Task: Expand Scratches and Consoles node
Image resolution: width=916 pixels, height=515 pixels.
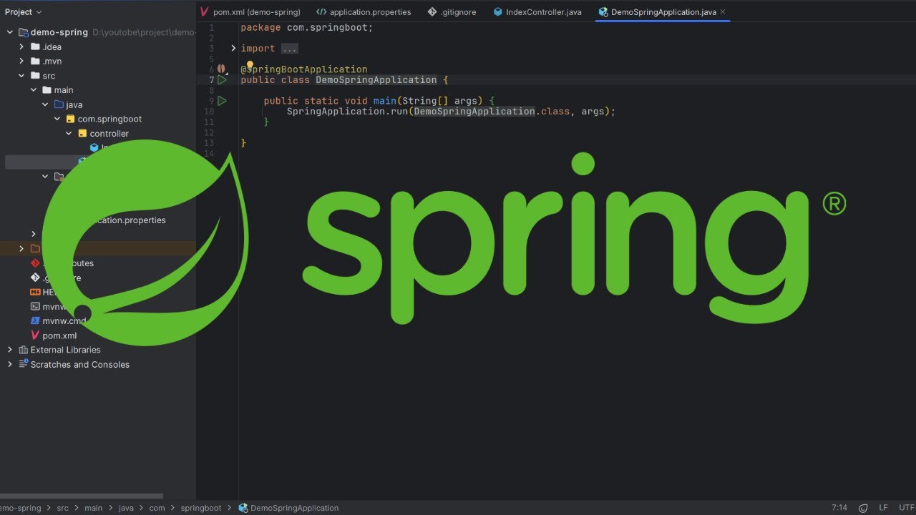Action: pos(10,364)
